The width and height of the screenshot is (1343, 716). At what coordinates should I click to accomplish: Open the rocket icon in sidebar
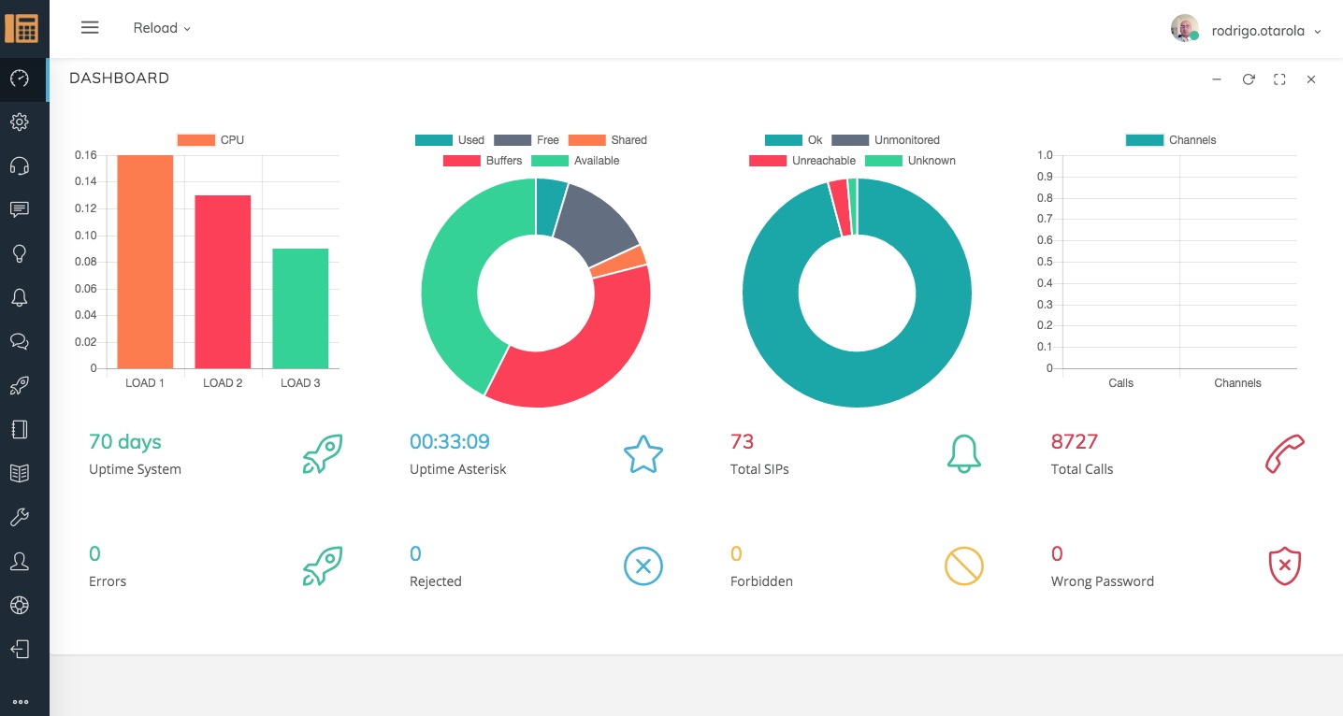(x=20, y=385)
